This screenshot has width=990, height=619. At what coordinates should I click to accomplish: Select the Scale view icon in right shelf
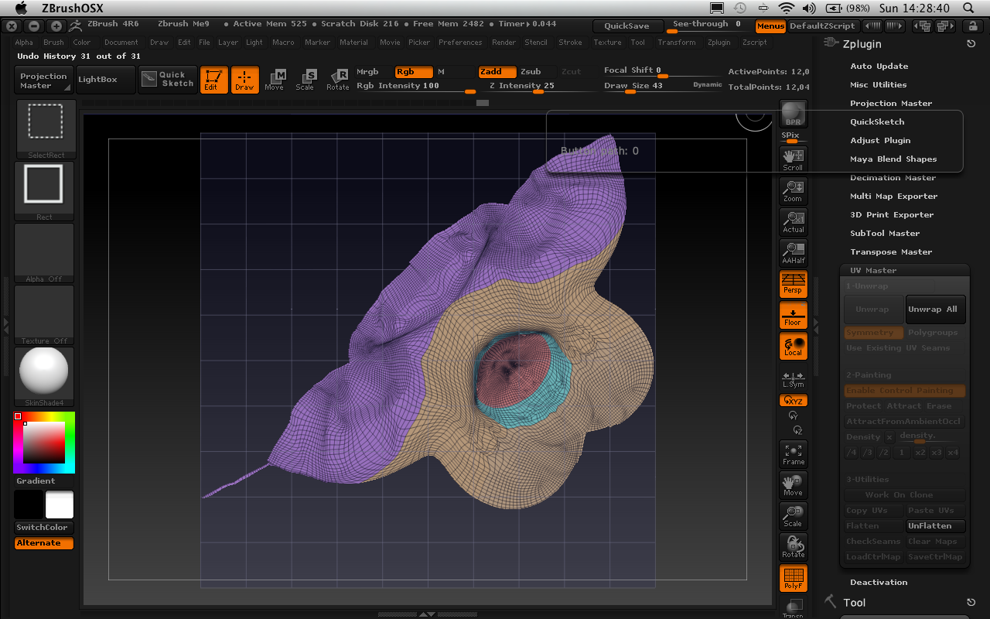[793, 516]
